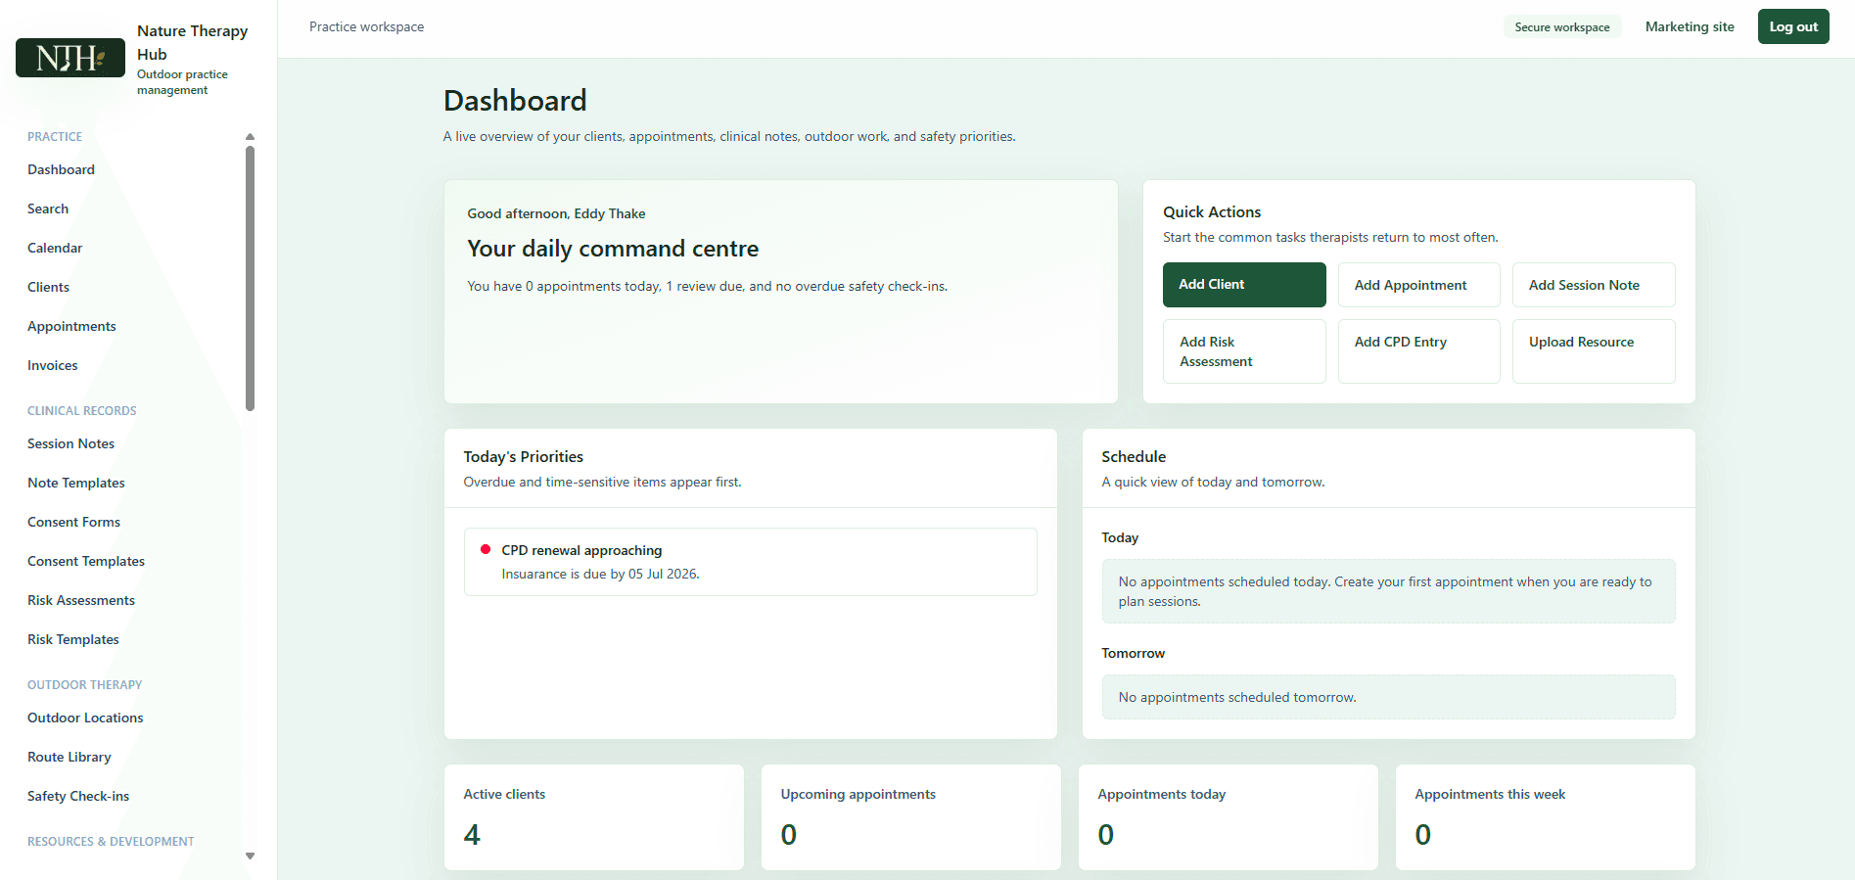The width and height of the screenshot is (1855, 880).
Task: Click the sidebar scrollbar thumb
Action: pos(250,278)
